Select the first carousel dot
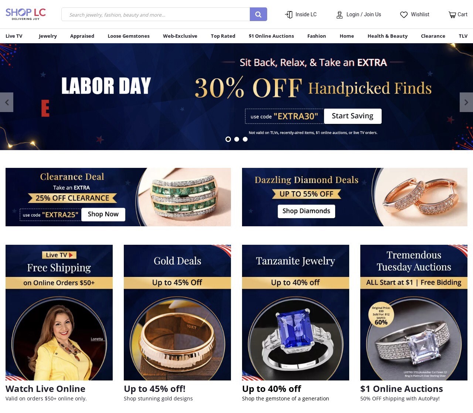Screen dimensions: 473x413 pyautogui.click(x=228, y=139)
